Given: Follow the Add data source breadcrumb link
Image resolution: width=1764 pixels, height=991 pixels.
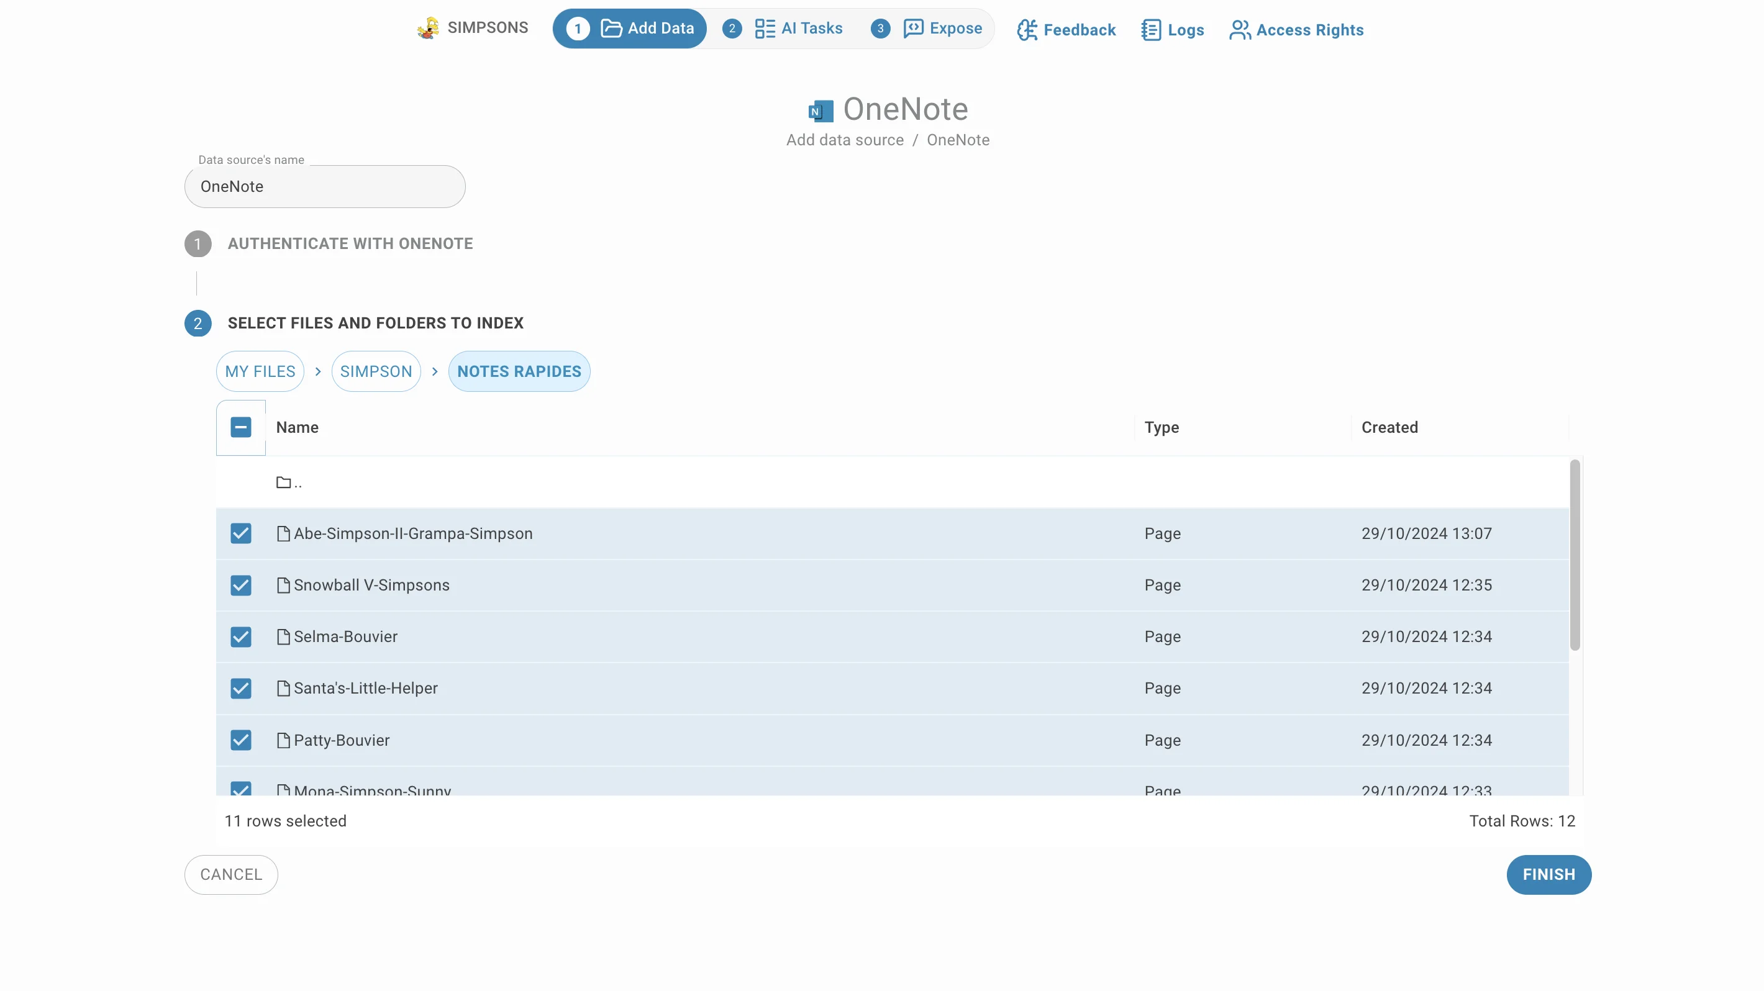Looking at the screenshot, I should pyautogui.click(x=844, y=140).
